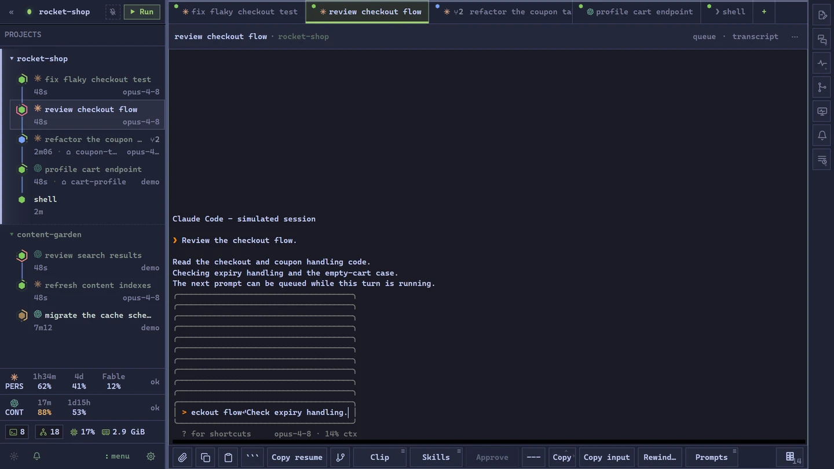Open the Skills dropdown menu
The width and height of the screenshot is (834, 469).
436,457
